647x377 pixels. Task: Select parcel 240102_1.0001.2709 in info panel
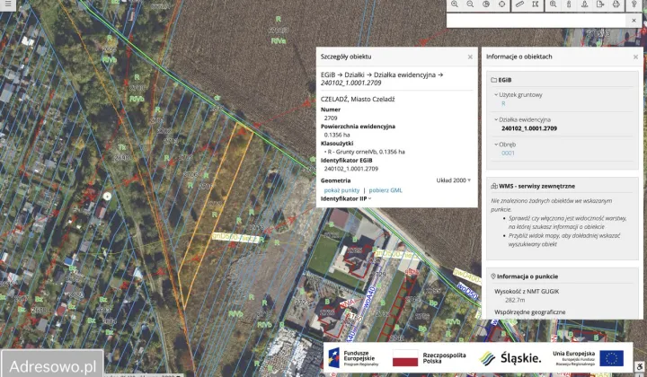529,128
